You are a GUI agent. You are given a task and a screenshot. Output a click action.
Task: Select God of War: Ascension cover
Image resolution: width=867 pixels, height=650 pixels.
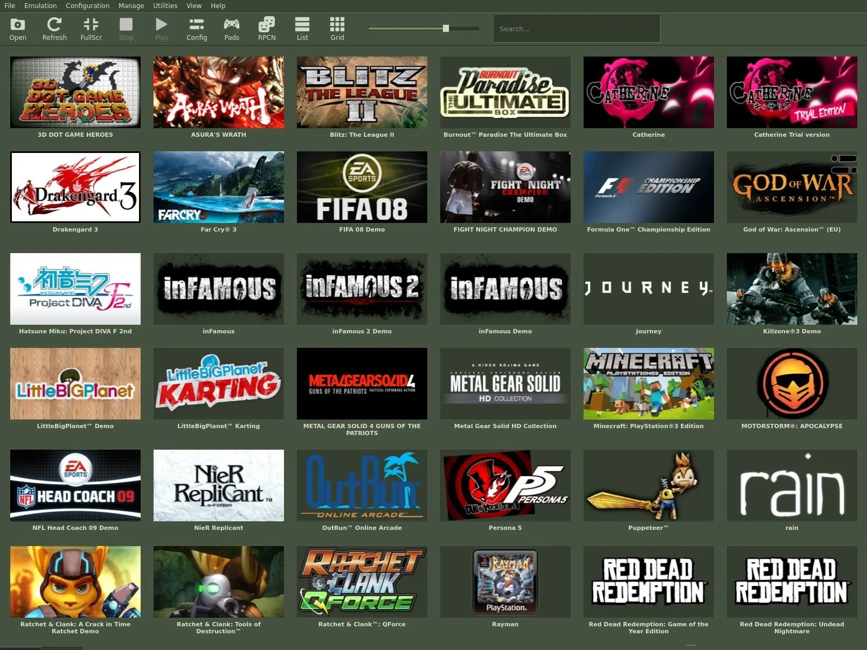coord(792,187)
